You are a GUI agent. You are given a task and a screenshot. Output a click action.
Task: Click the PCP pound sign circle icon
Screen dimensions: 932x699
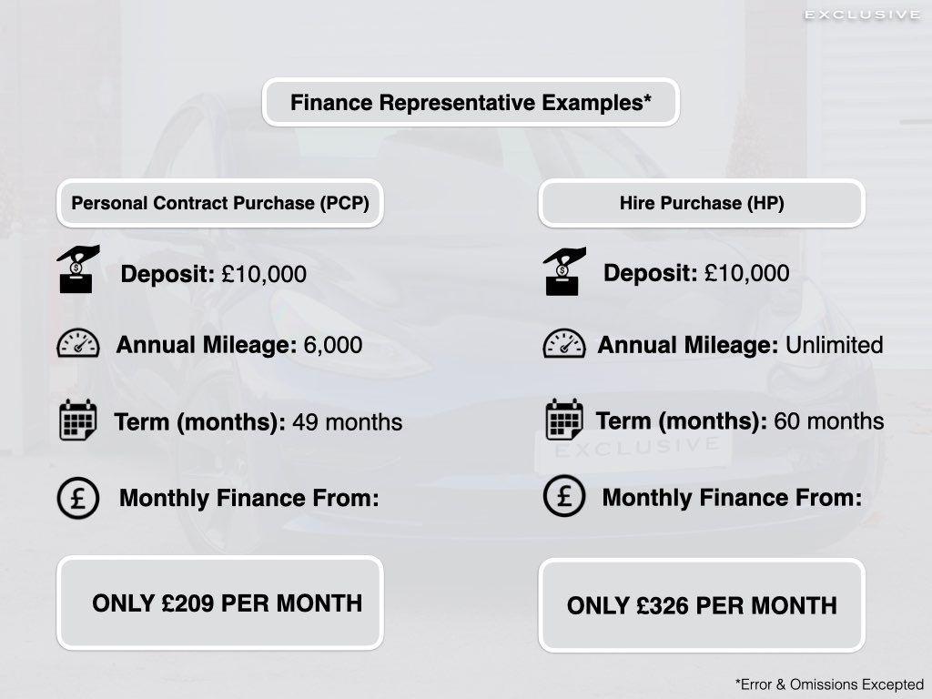click(x=78, y=498)
